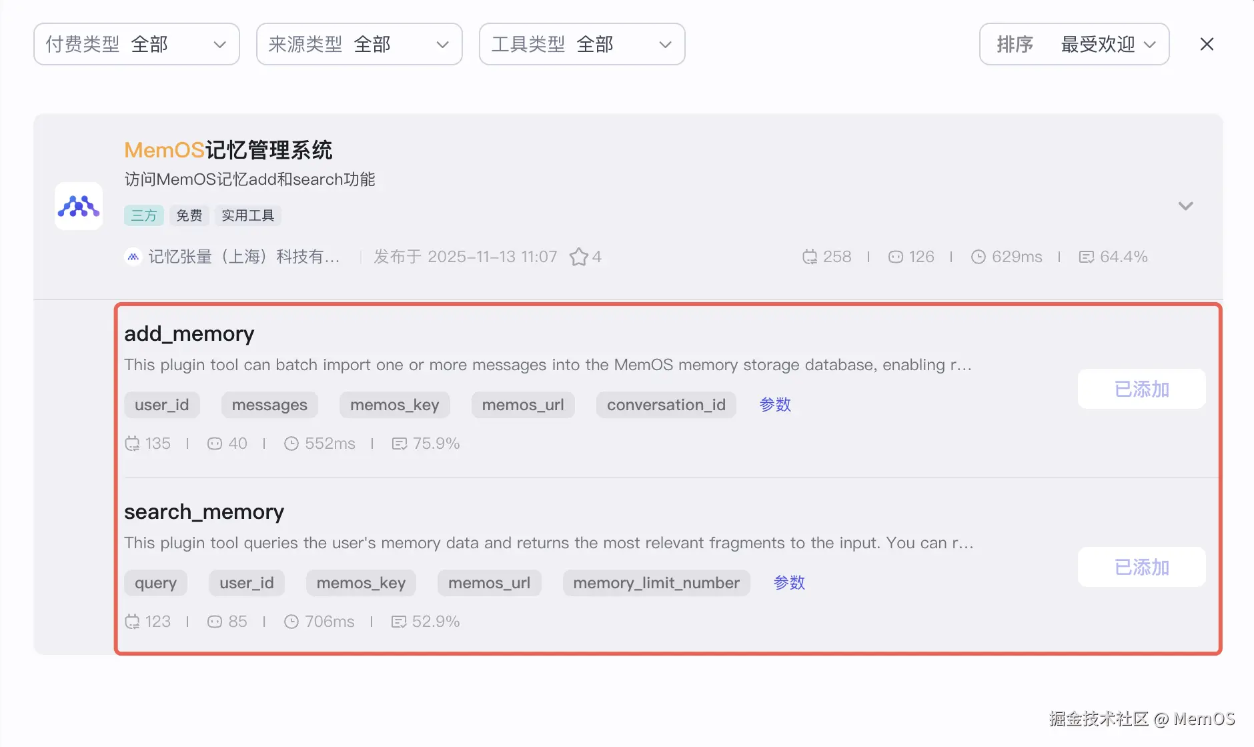Viewport: 1254px width, 747px height.
Task: Star the MemOS plugin
Action: coord(579,257)
